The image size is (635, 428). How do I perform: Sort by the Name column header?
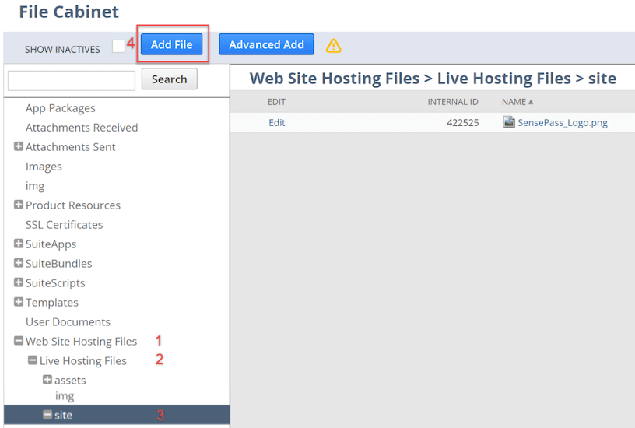(517, 102)
